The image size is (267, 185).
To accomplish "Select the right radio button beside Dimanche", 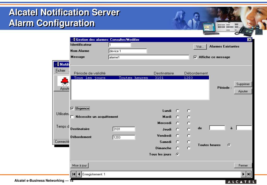I will (189, 148).
